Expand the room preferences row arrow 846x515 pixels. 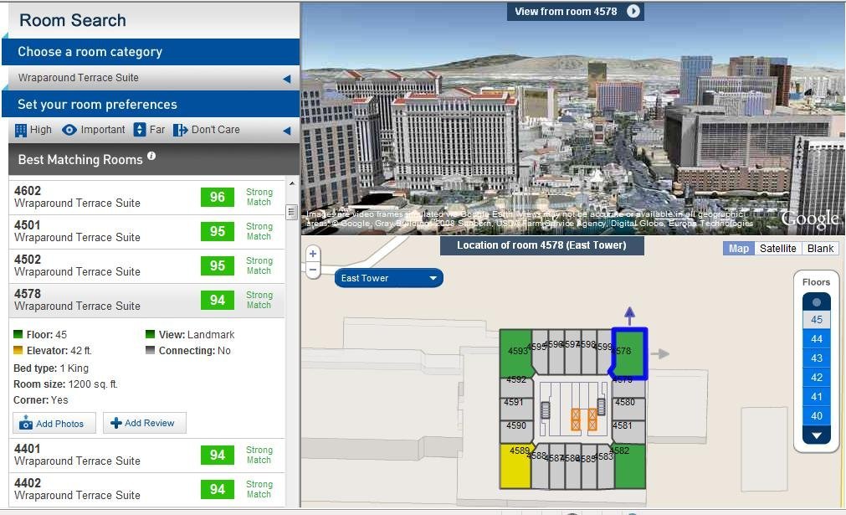pos(286,131)
